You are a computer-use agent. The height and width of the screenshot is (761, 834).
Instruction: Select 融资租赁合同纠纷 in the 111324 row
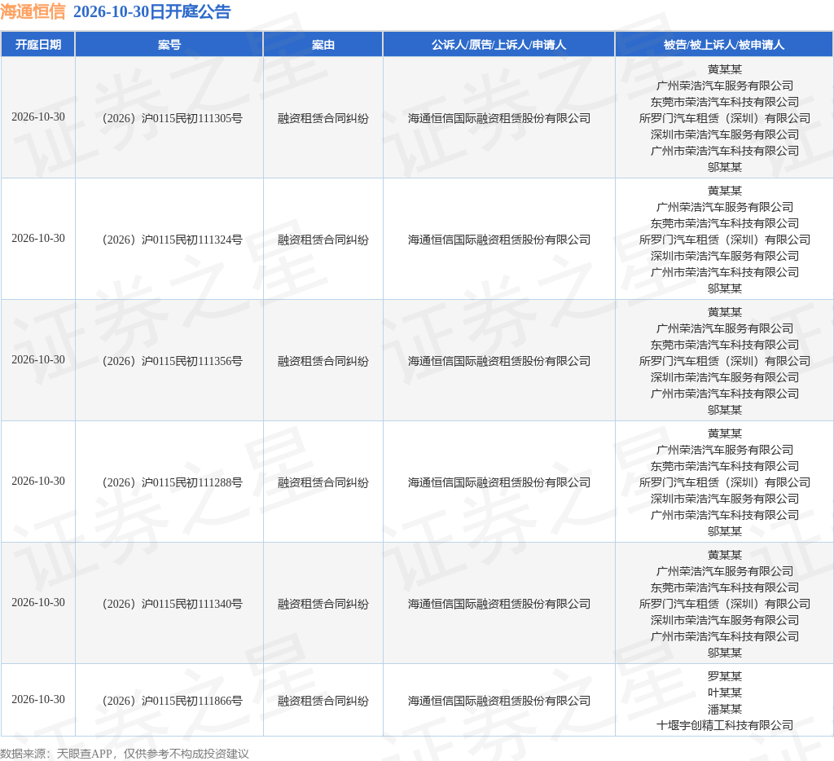pyautogui.click(x=323, y=240)
